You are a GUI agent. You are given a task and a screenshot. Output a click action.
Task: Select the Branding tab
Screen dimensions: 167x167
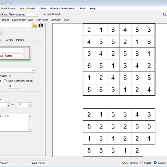20,40
